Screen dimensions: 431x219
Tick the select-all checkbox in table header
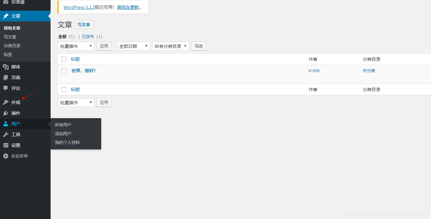64,59
